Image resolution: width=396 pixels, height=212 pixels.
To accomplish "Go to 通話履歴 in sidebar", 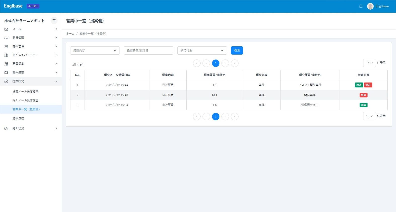I will 18,118.
